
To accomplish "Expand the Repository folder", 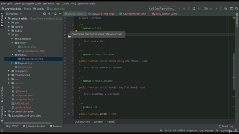I will [x=12, y=63].
